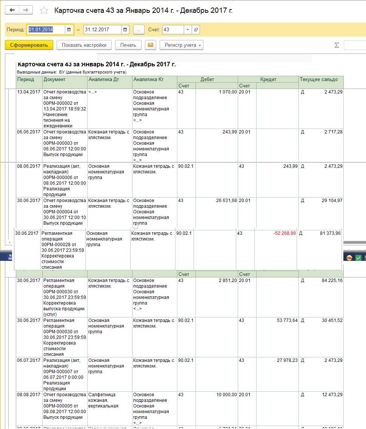Image resolution: width=366 pixels, height=429 pixels.
Task: Open the Регистр учета dropdown menu
Action: 181,45
